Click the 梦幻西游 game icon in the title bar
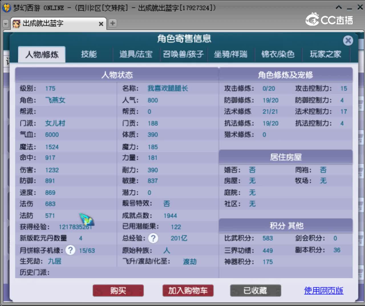365x306 pixels. click(6, 8)
